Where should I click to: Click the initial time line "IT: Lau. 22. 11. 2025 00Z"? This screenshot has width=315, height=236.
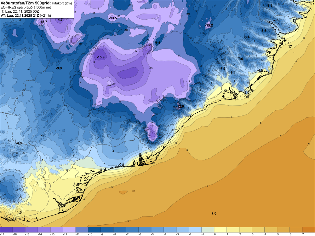(x=20, y=11)
